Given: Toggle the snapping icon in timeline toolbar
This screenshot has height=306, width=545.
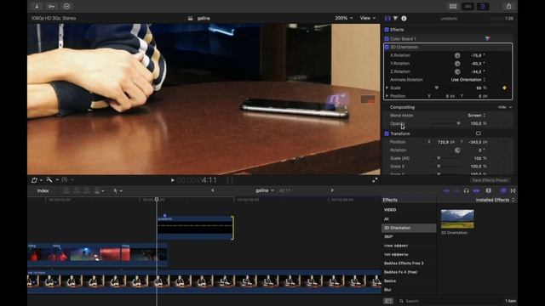Looking at the screenshot, I should click(x=476, y=190).
